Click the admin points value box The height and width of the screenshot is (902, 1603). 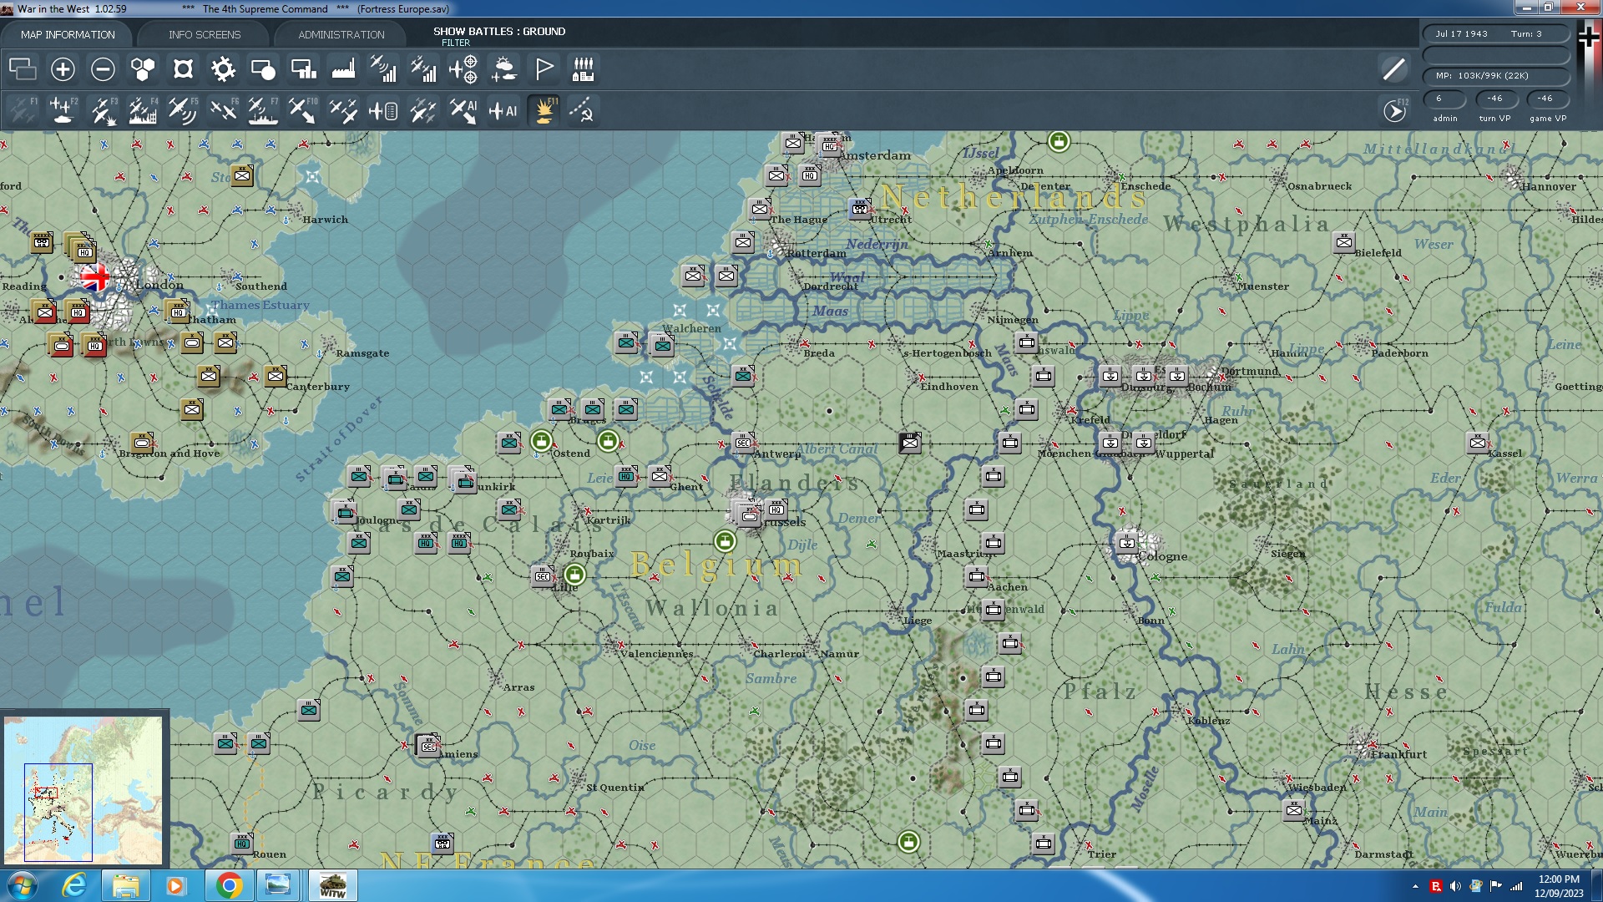[1444, 99]
